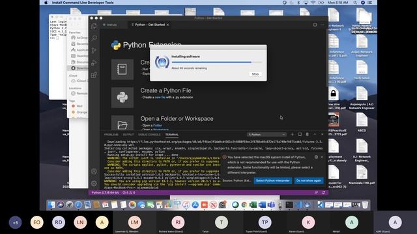417x234 pixels.
Task: Click the Select Python Interpreter button
Action: click(x=272, y=181)
